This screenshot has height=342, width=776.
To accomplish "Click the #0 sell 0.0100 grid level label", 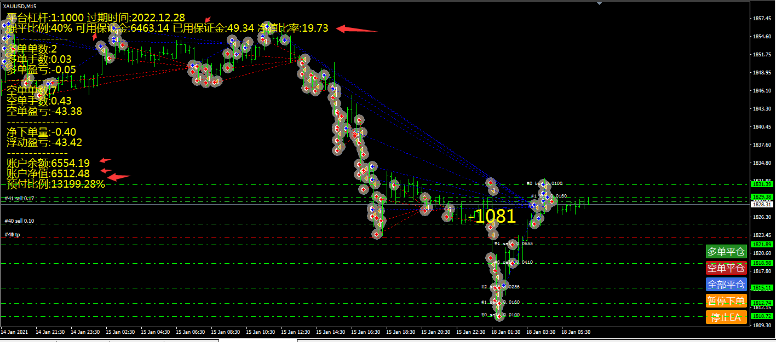I will pos(501,315).
